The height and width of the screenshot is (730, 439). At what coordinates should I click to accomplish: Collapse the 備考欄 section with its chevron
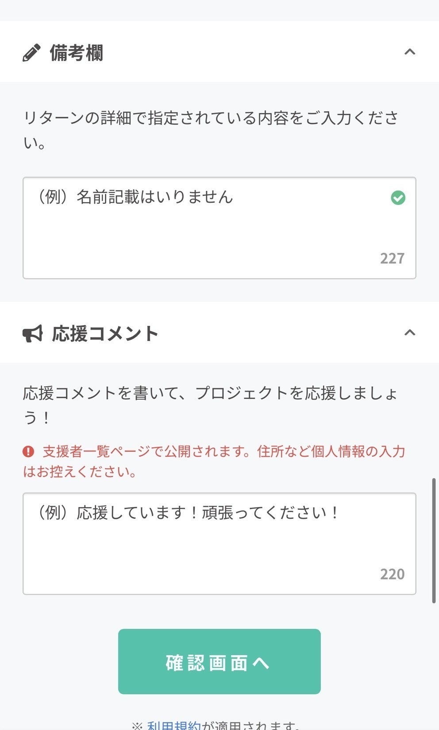410,52
